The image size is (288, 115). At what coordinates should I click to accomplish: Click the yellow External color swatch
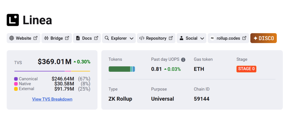16,89
